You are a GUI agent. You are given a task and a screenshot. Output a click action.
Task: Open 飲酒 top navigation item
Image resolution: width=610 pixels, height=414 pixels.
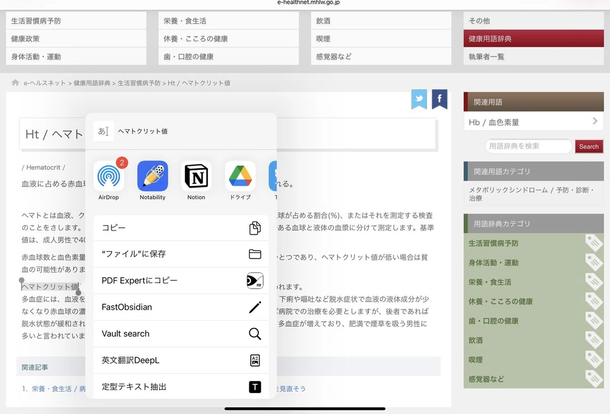coord(381,21)
